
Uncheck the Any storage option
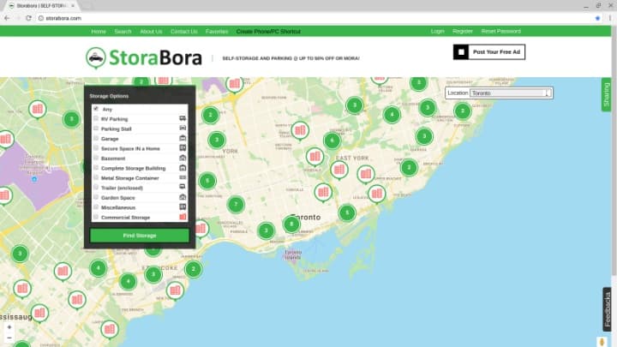(x=96, y=109)
